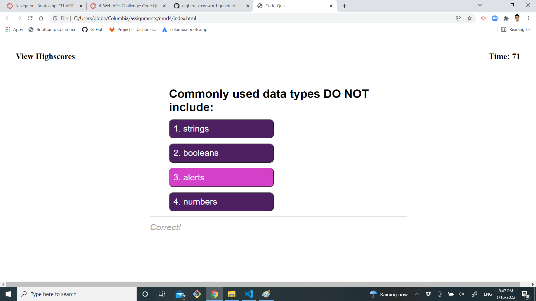The height and width of the screenshot is (301, 536).
Task: Open File Explorer from the taskbar
Action: point(232,294)
